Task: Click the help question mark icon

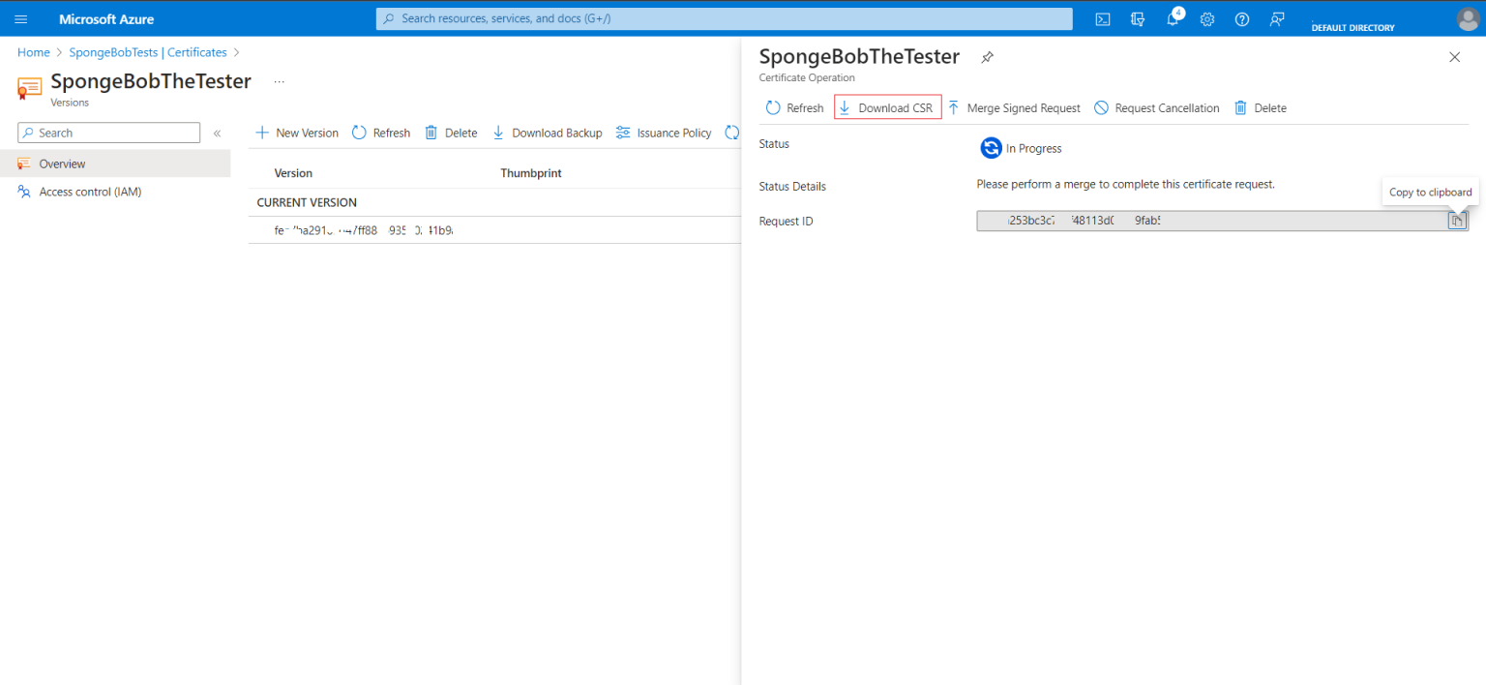Action: 1242,19
